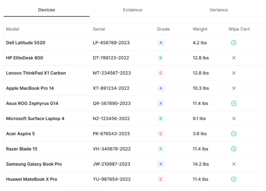
Task: Click the weight of Asus ROG Zephyrus G14
Action: (201, 103)
